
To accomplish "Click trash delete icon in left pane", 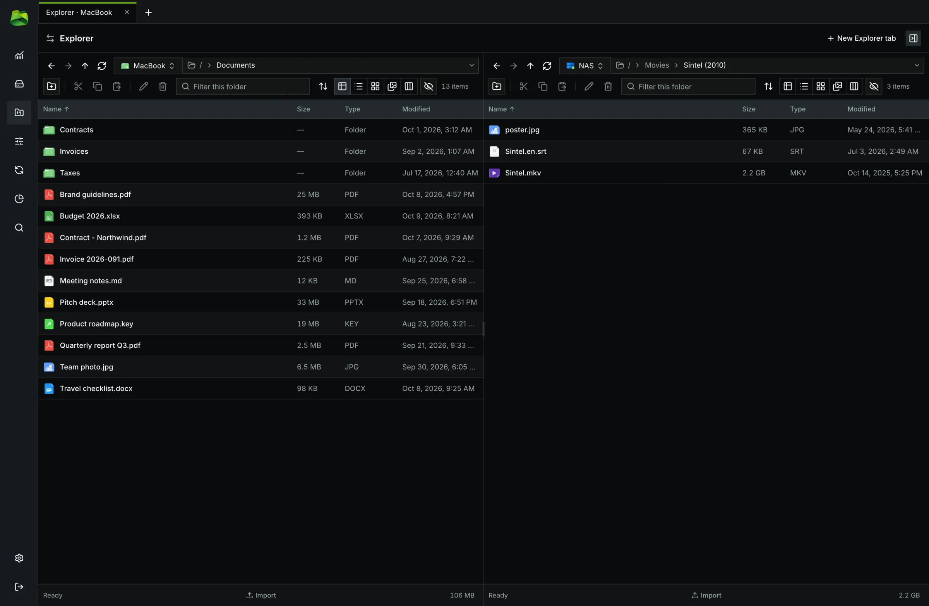I will pos(163,86).
